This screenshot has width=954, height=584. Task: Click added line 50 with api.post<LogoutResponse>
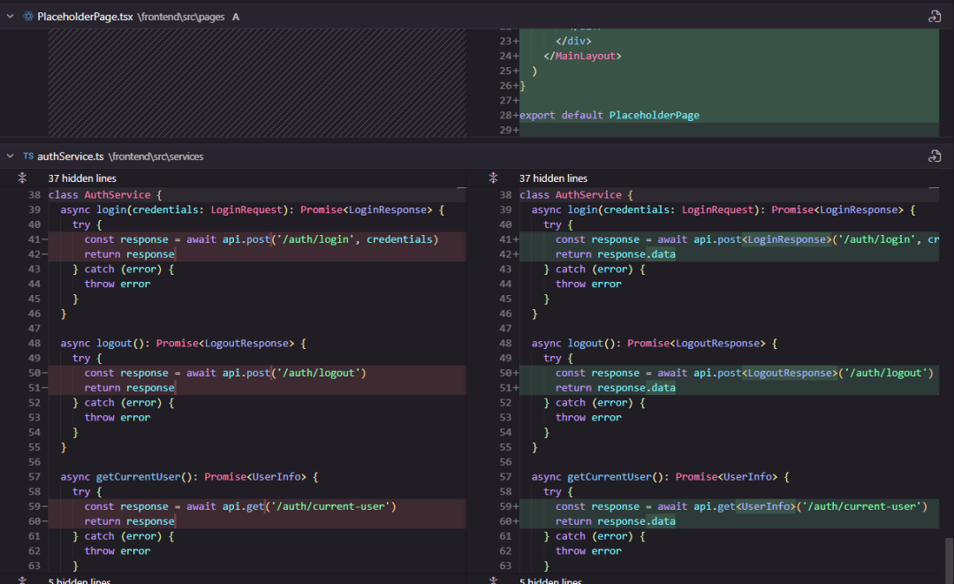point(729,373)
